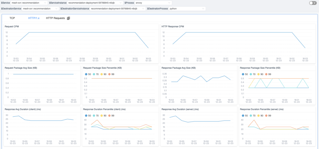Open the HTTP Requests tab
The height and width of the screenshot is (149, 319).
(55, 18)
